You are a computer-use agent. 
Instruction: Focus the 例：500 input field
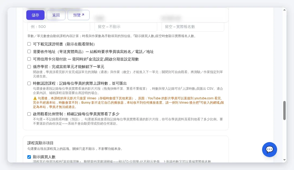point(59,27)
